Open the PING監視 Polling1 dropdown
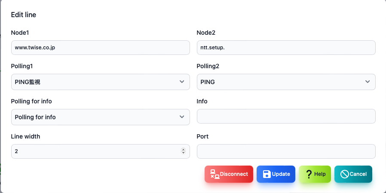Image resolution: width=386 pixels, height=193 pixels. coord(101,82)
